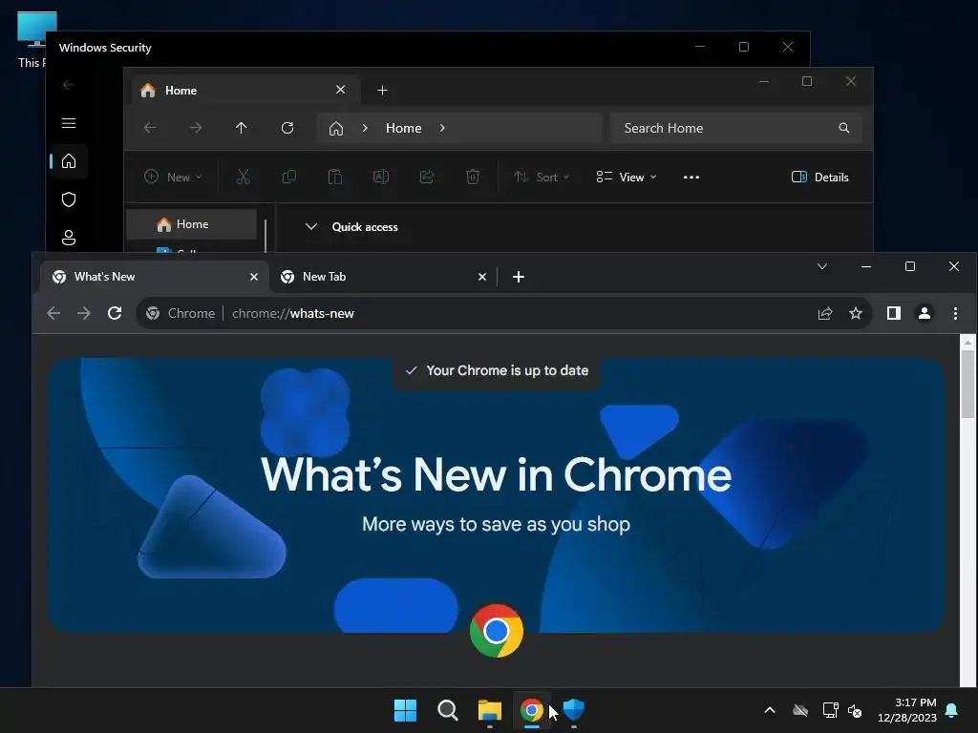Click Windows Security taskbar icon
Image resolution: width=978 pixels, height=733 pixels.
pyautogui.click(x=574, y=710)
